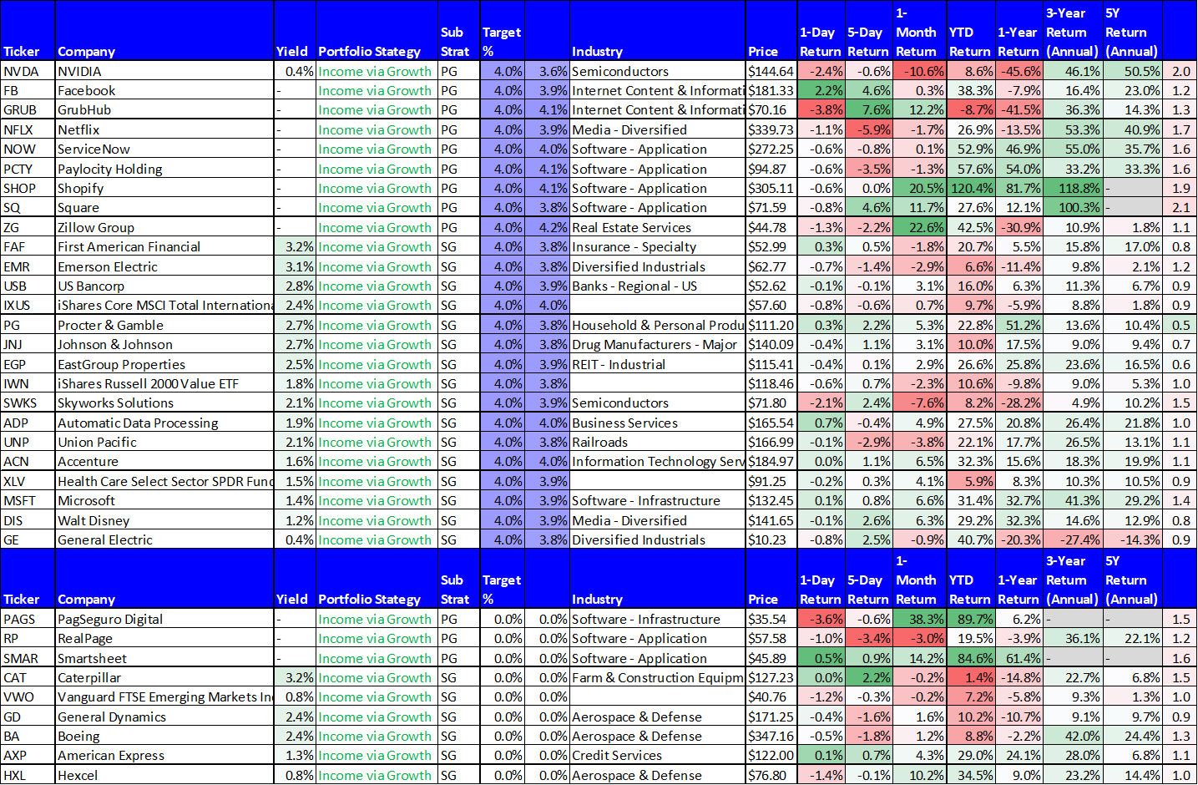The height and width of the screenshot is (785, 1198).
Task: Click the JNJ ticker cell
Action: tap(28, 344)
